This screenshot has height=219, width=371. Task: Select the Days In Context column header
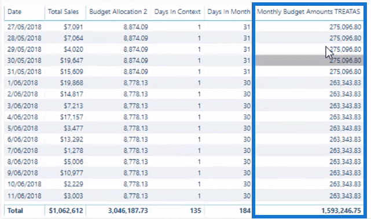point(177,12)
